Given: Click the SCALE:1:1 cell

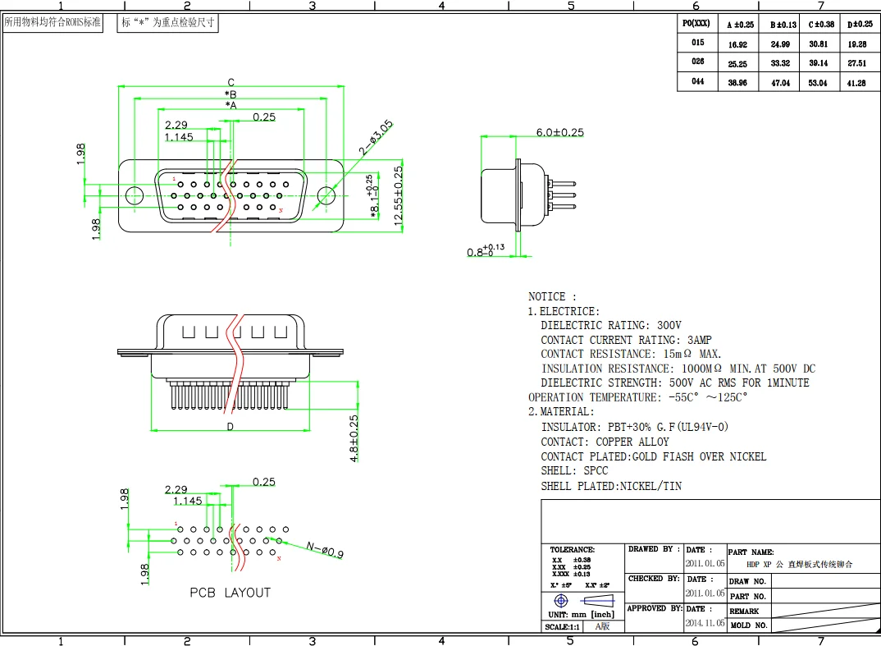Looking at the screenshot, I should coord(563,627).
